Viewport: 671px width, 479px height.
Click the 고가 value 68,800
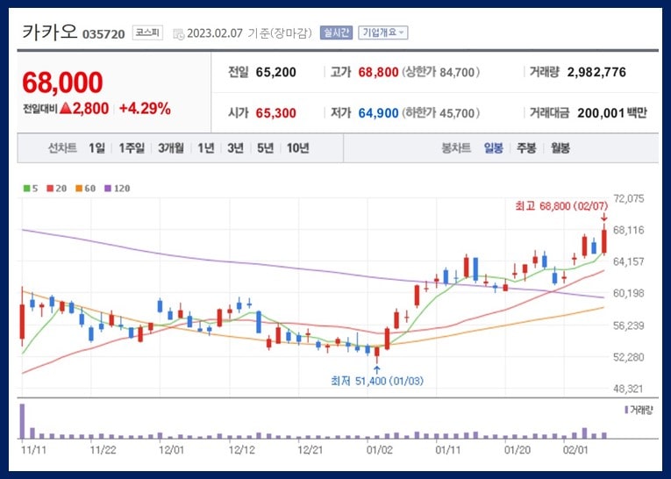[x=378, y=72]
